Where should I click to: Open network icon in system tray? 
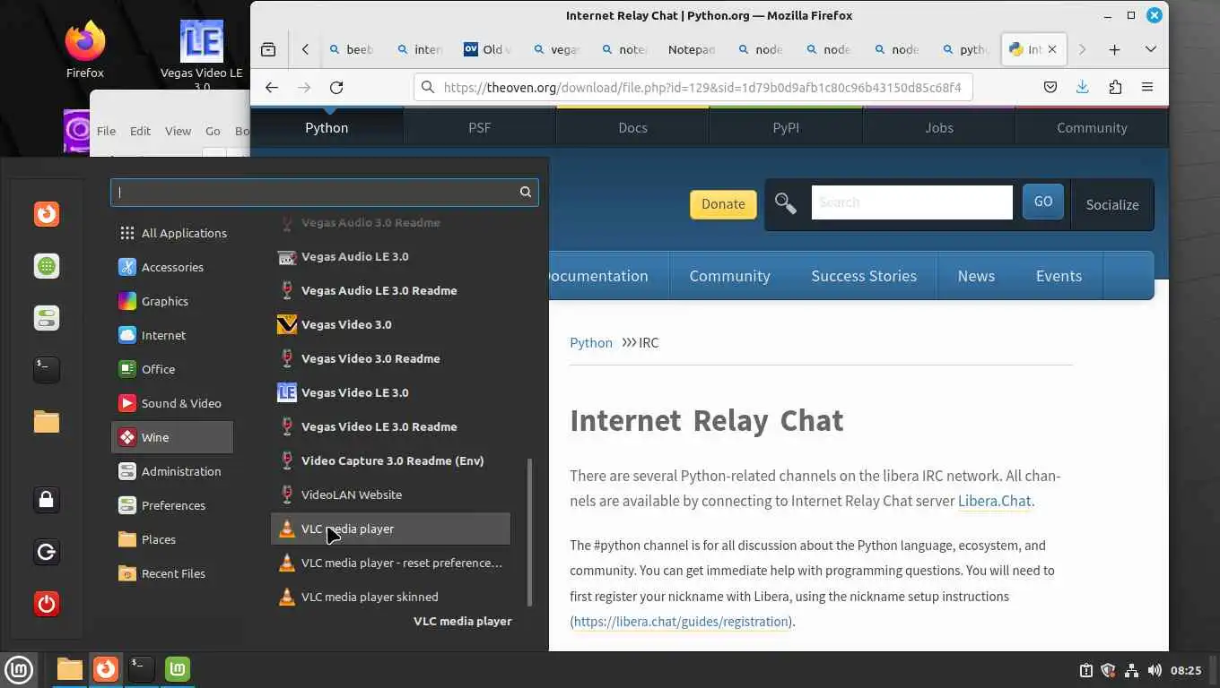click(x=1131, y=670)
